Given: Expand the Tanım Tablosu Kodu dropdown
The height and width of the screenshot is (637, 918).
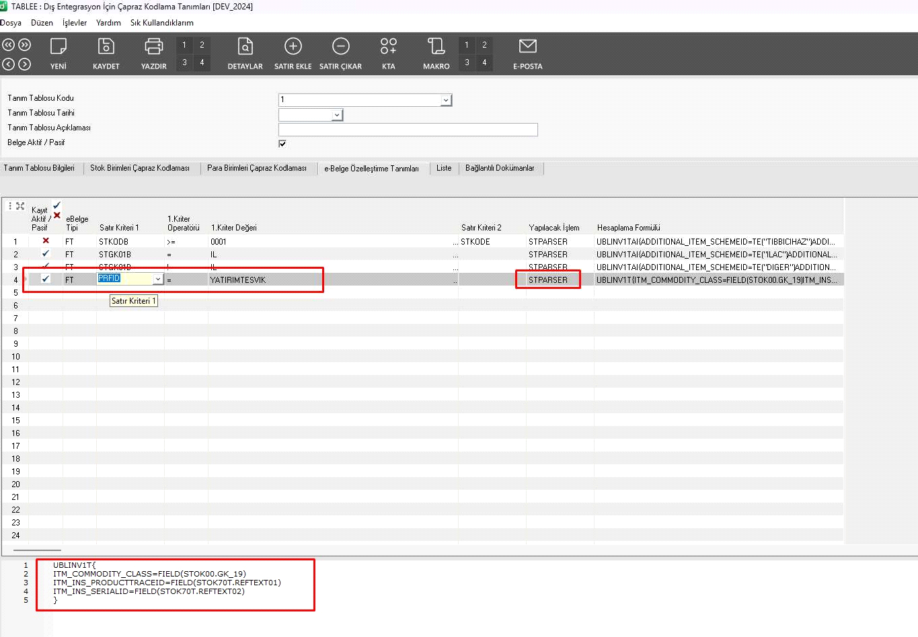Looking at the screenshot, I should (445, 100).
